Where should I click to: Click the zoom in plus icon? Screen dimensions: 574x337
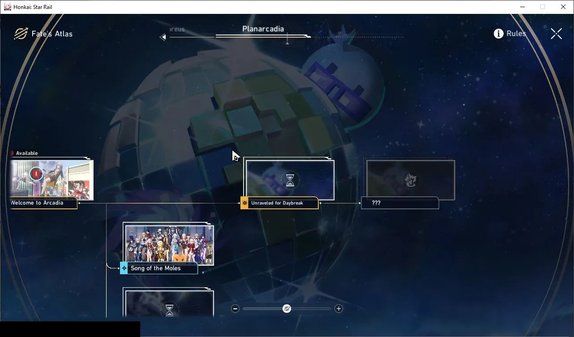click(x=339, y=308)
